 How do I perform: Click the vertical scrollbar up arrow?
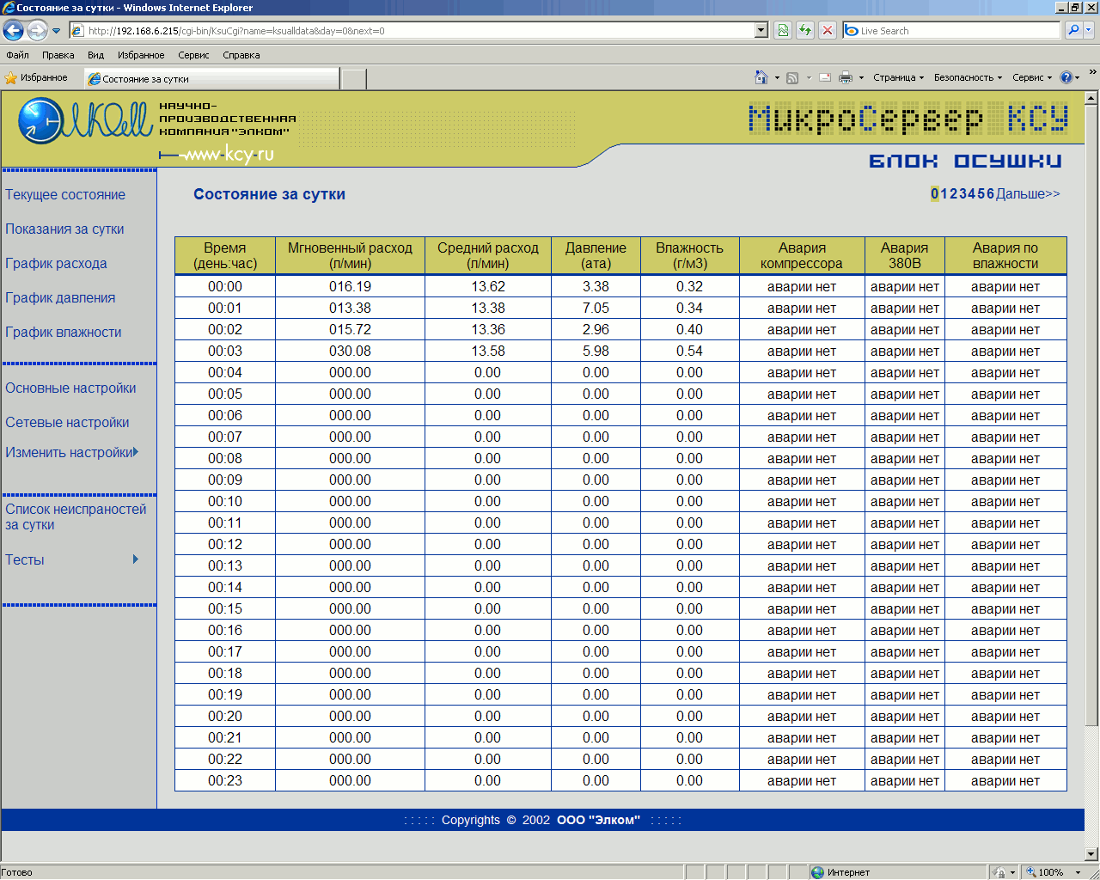[x=1091, y=97]
